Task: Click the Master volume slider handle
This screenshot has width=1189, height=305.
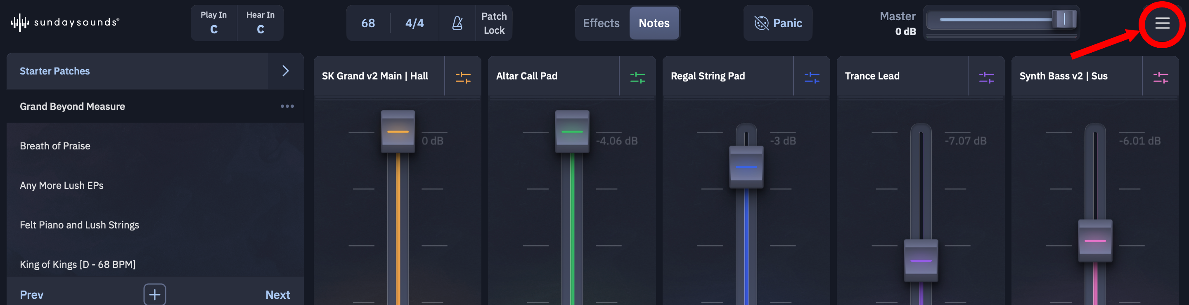Action: 1064,19
